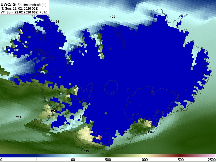Click the value label right beside '133'
Image resolution: width=216 pixels, height=162 pixels.
point(69,94)
